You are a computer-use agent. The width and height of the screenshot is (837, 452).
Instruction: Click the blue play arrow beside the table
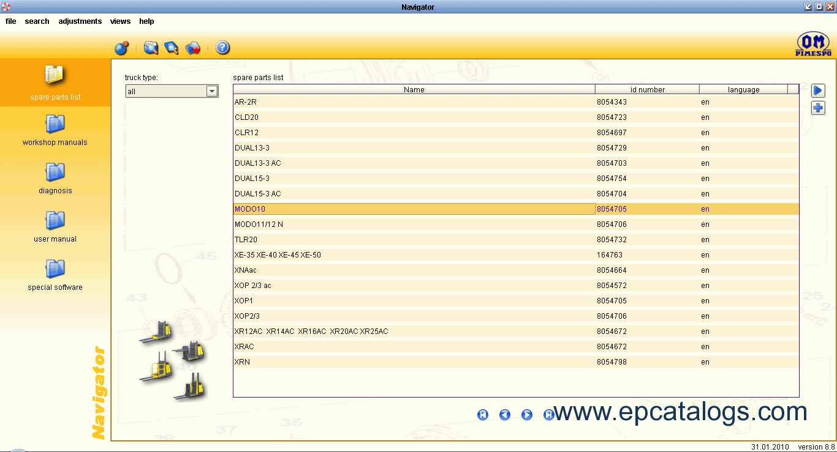[x=818, y=91]
